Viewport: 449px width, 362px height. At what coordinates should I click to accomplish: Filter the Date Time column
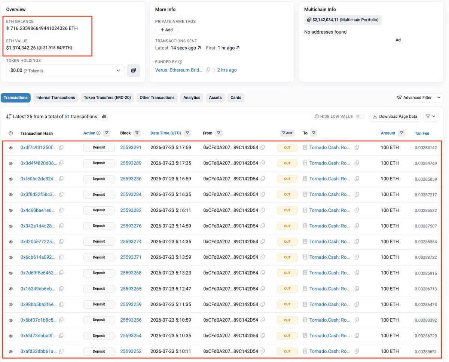(187, 133)
